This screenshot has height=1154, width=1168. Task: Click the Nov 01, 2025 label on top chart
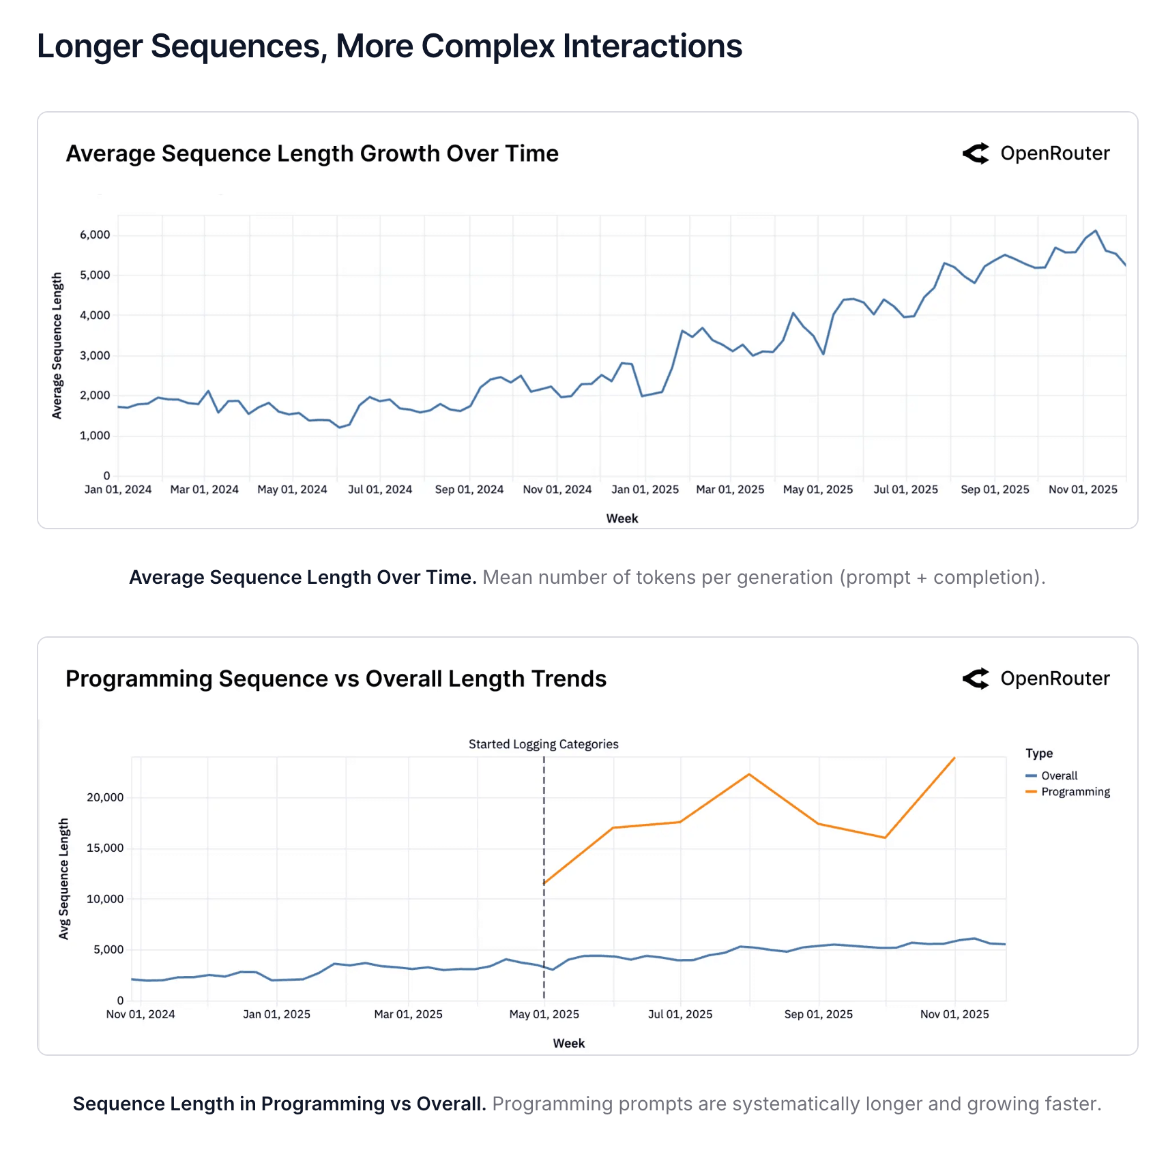(1083, 490)
